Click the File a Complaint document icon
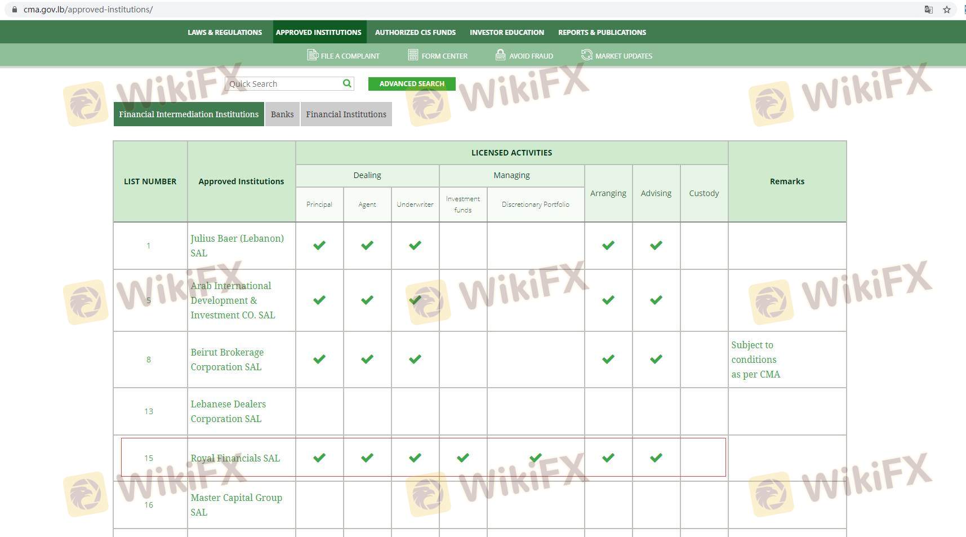966x537 pixels. click(312, 55)
